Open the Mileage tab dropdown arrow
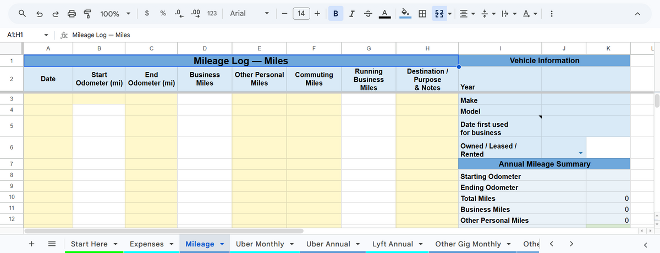Image resolution: width=660 pixels, height=253 pixels. tap(222, 244)
